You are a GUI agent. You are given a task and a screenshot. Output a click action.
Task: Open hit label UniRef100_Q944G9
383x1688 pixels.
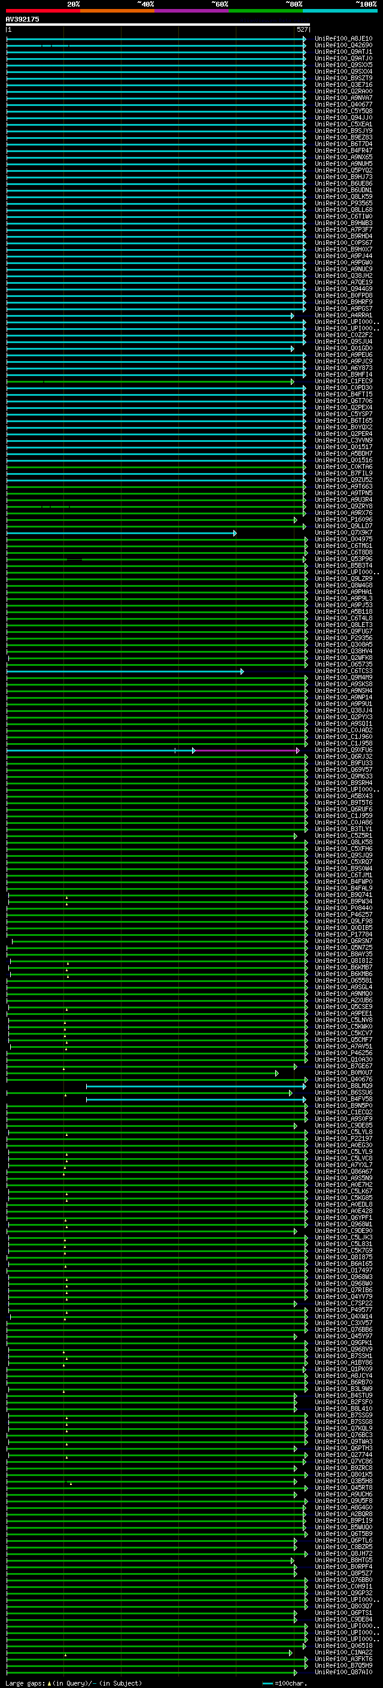[344, 289]
